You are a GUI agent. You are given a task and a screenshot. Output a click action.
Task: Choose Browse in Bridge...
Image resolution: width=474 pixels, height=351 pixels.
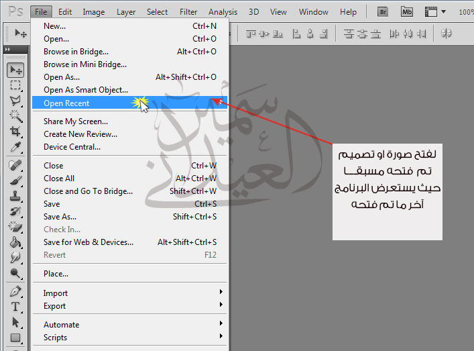tap(129, 52)
